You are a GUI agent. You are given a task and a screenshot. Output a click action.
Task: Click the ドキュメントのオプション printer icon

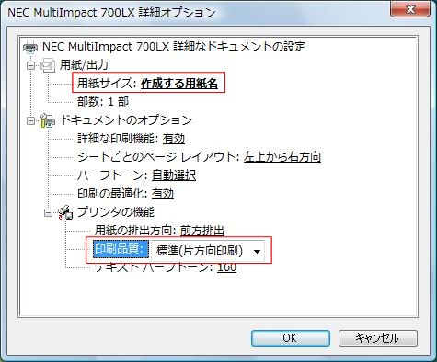tap(48, 120)
